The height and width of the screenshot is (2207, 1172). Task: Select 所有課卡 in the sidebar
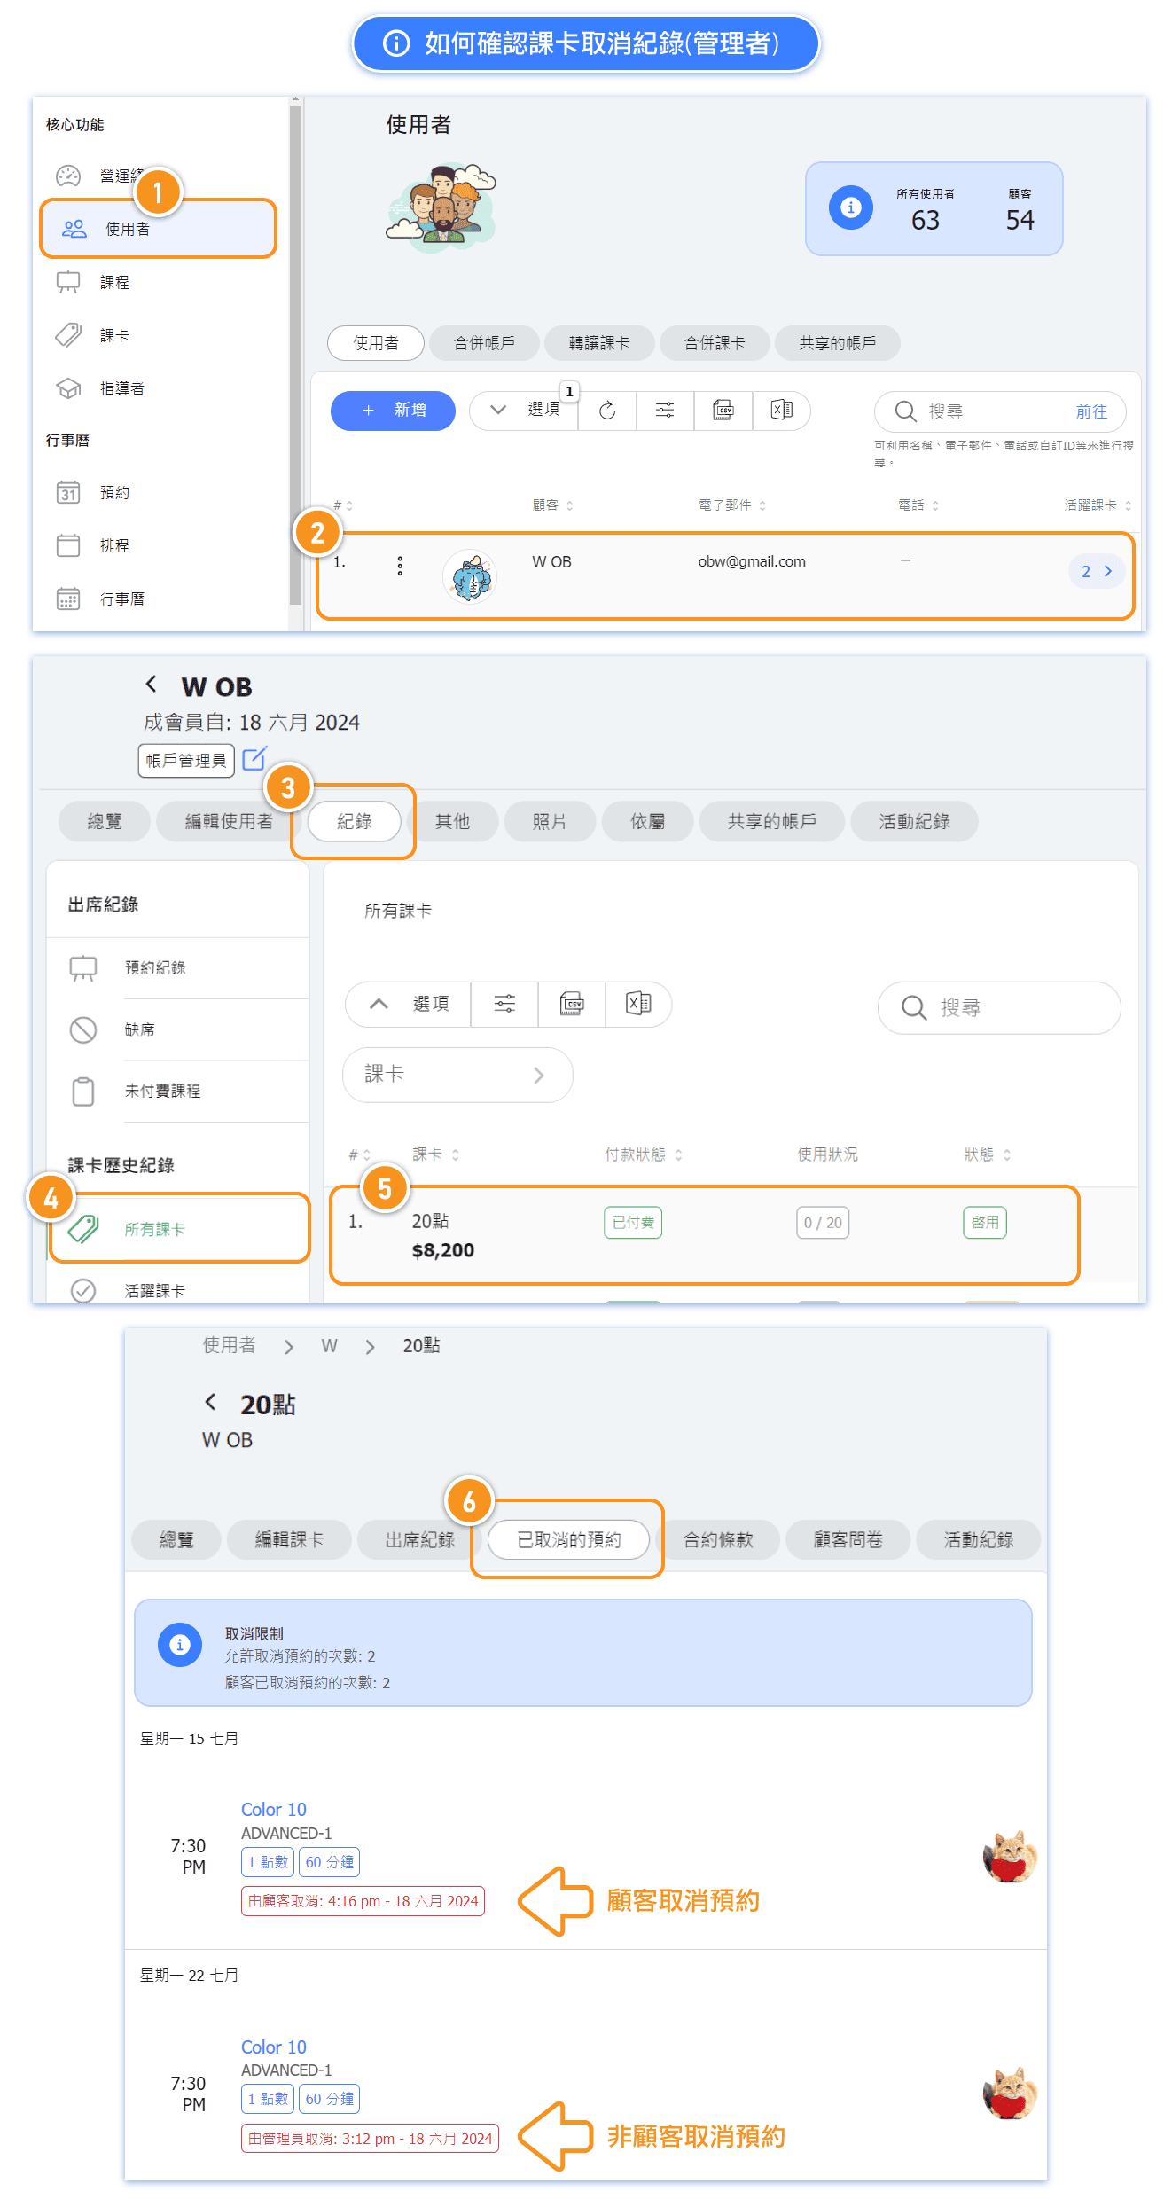(154, 1229)
